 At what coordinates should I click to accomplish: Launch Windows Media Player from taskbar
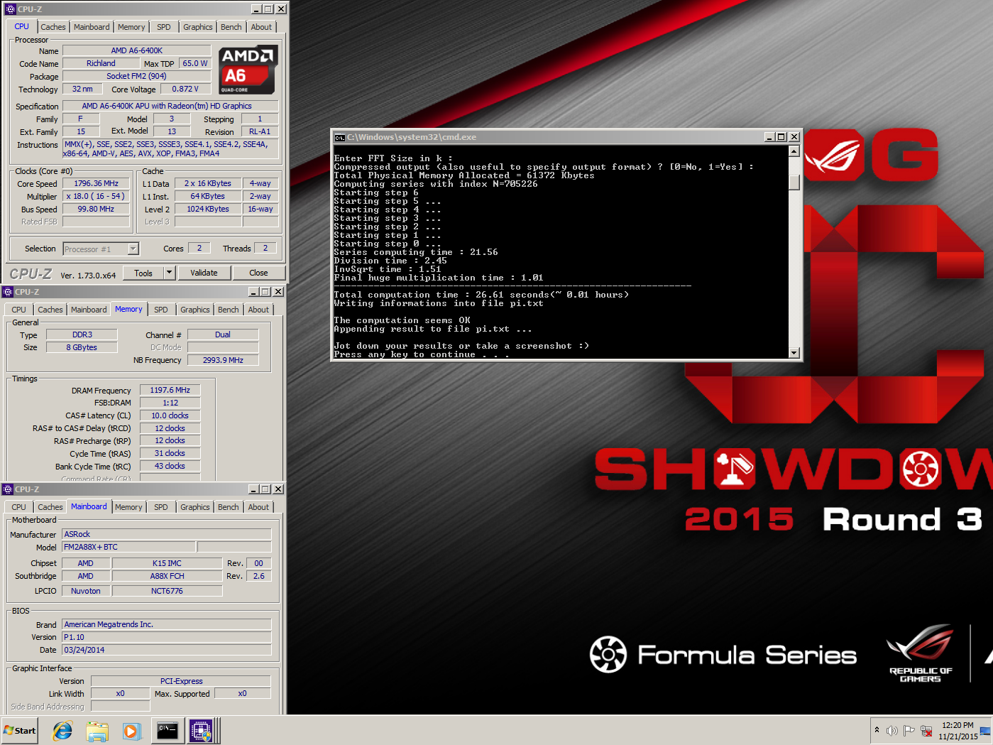(131, 730)
